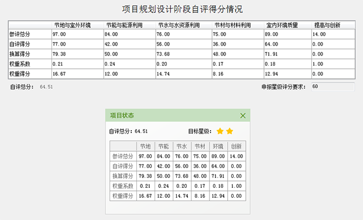Screen dimensions: 363x220
Task: Select the 71.91 cell in the main table
Action: [x=287, y=54]
